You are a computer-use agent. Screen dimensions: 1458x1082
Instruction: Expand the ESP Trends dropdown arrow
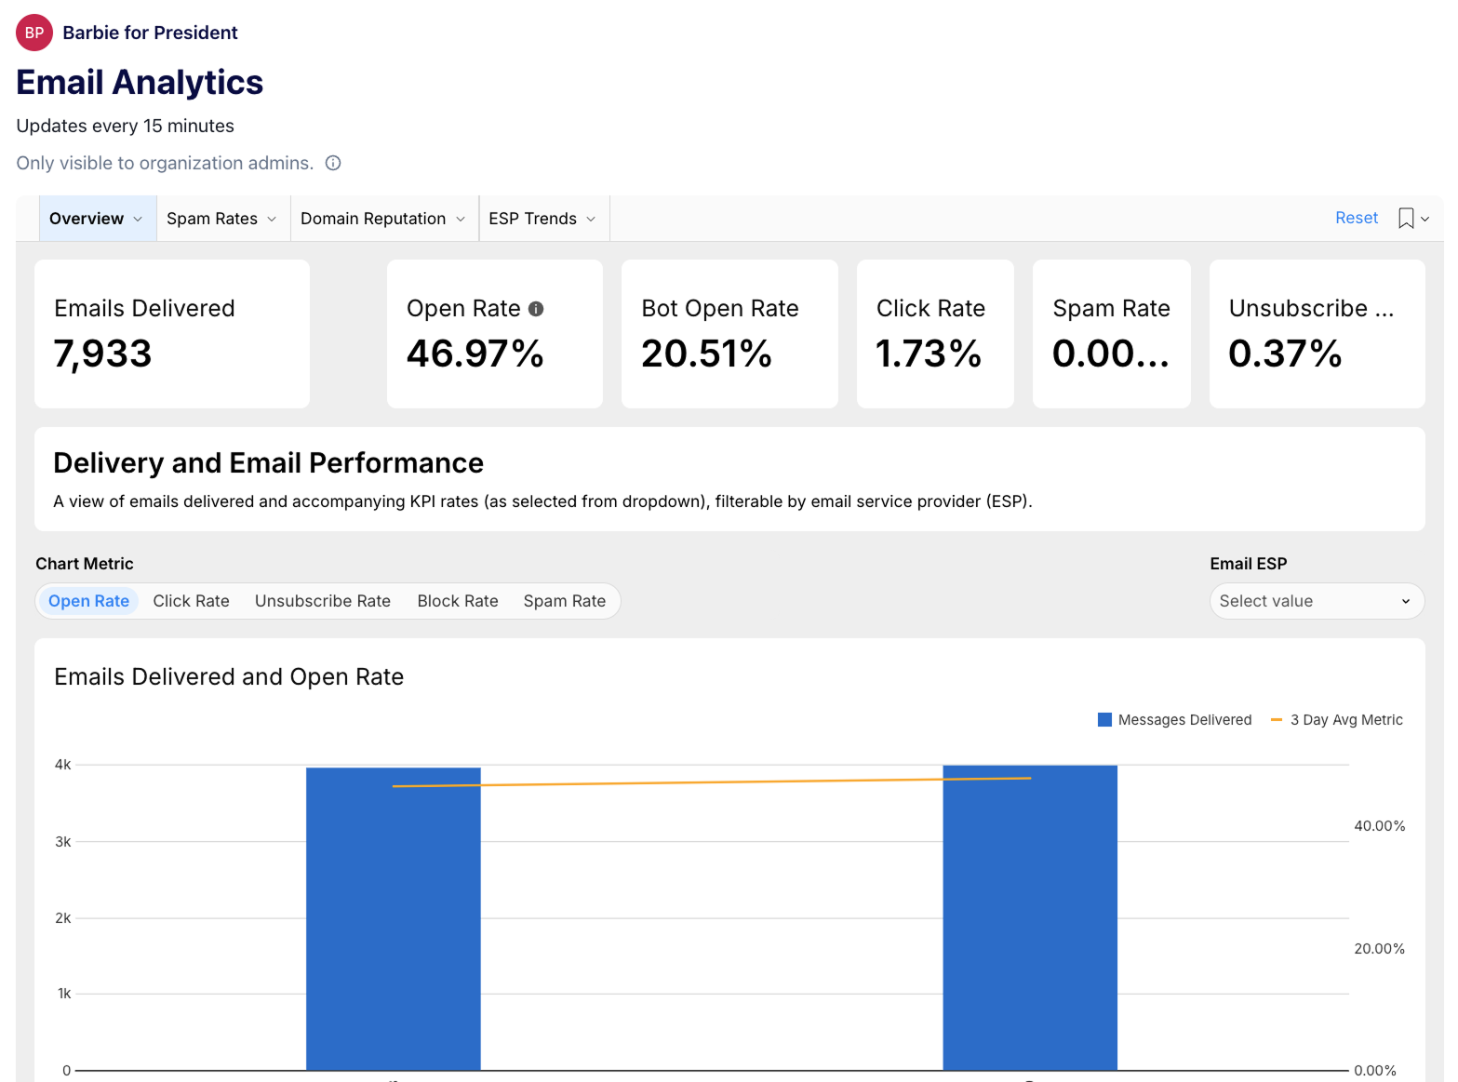[x=593, y=219]
